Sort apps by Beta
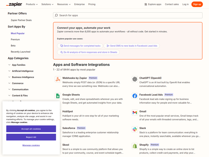Screen dimensions: 209x157 (x=13, y=46)
